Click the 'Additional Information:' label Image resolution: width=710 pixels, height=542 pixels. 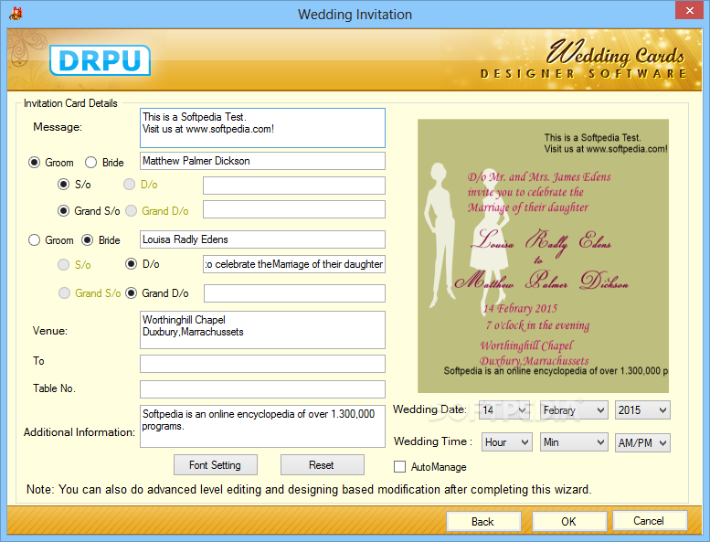pyautogui.click(x=79, y=432)
